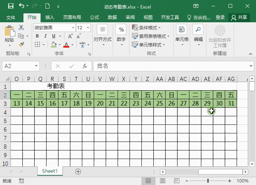
Task: Open the Sheet1 worksheet tab
Action: (50, 171)
